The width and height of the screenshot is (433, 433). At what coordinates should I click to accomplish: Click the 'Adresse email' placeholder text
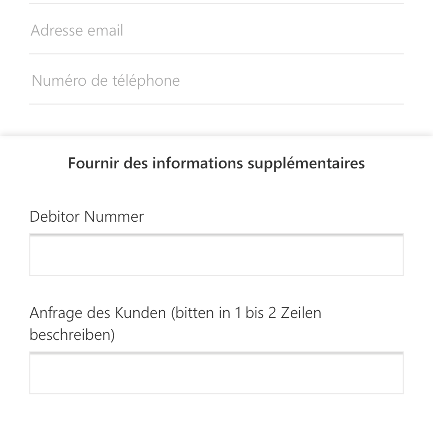coord(77,30)
